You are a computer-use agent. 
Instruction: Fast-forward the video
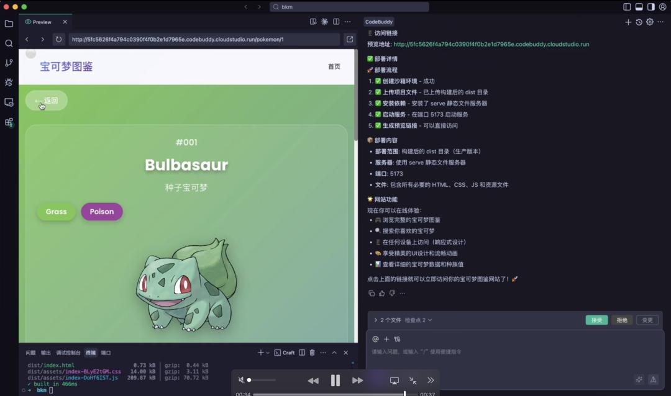click(357, 380)
